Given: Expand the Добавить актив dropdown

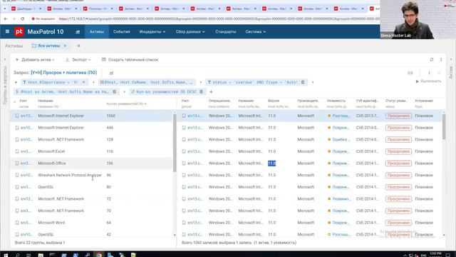Looking at the screenshot, I should click(x=35, y=59).
